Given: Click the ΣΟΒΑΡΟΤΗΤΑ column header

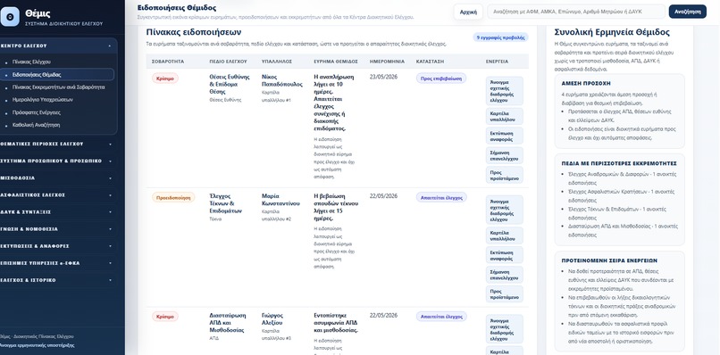Looking at the screenshot, I should tap(168, 61).
